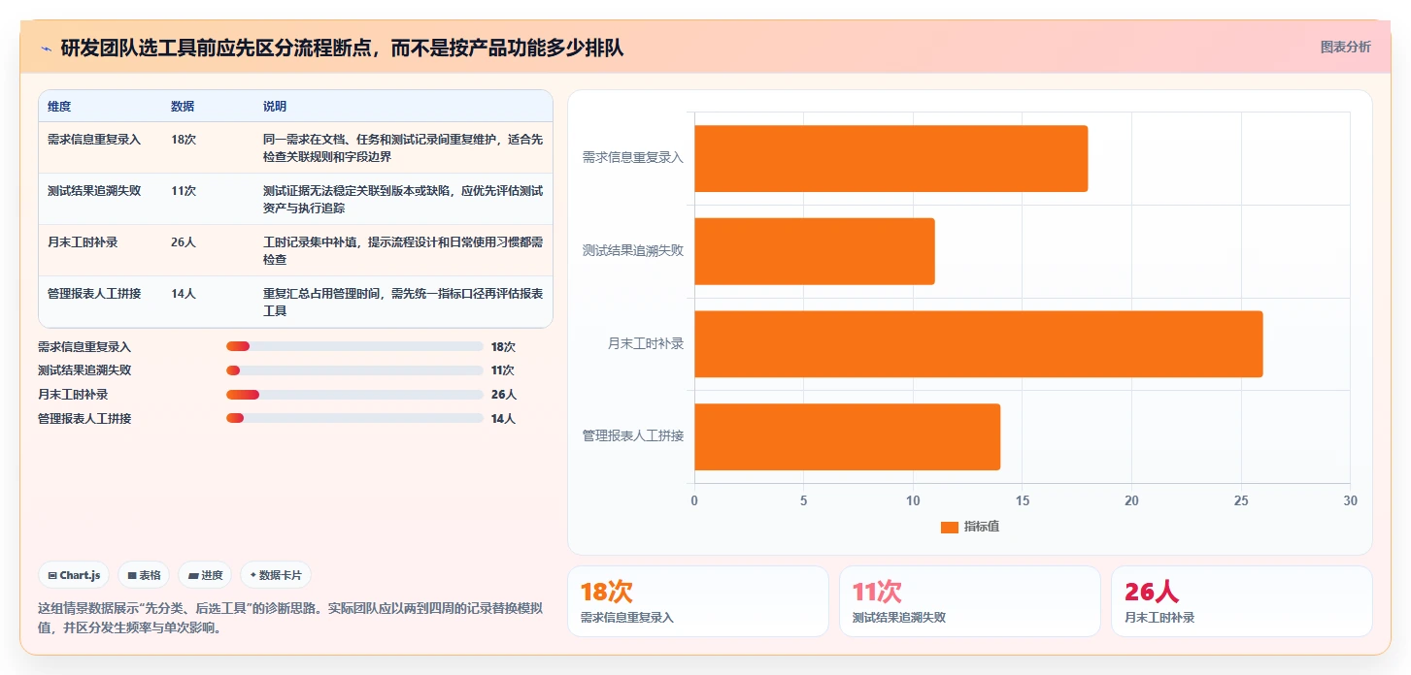1411x675 pixels.
Task: Select the 测试结果追溯失败 table row cell
Action: coord(94,191)
